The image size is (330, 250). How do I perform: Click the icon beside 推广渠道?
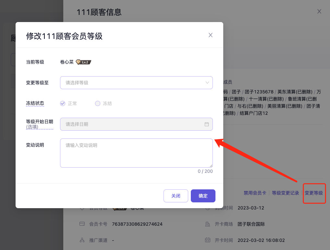pos(82,240)
